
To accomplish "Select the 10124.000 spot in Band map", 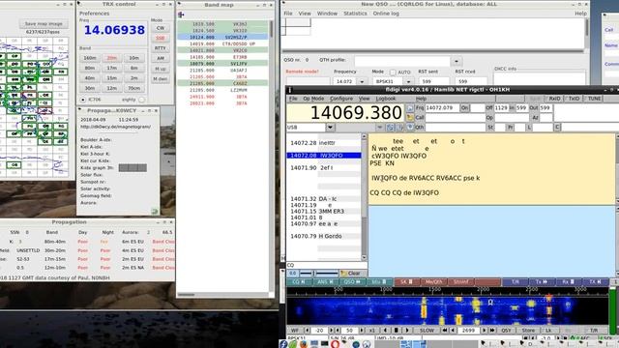I will click(222, 37).
